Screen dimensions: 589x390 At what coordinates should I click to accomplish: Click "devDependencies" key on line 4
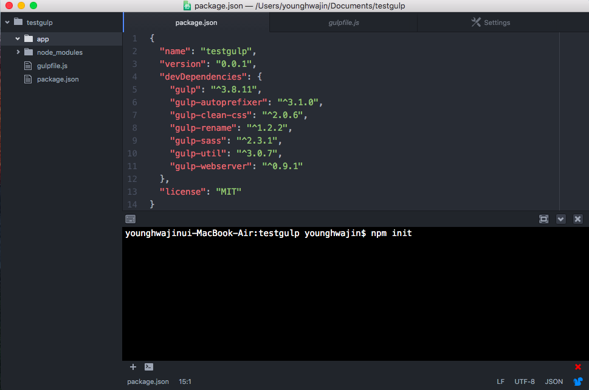coord(203,77)
